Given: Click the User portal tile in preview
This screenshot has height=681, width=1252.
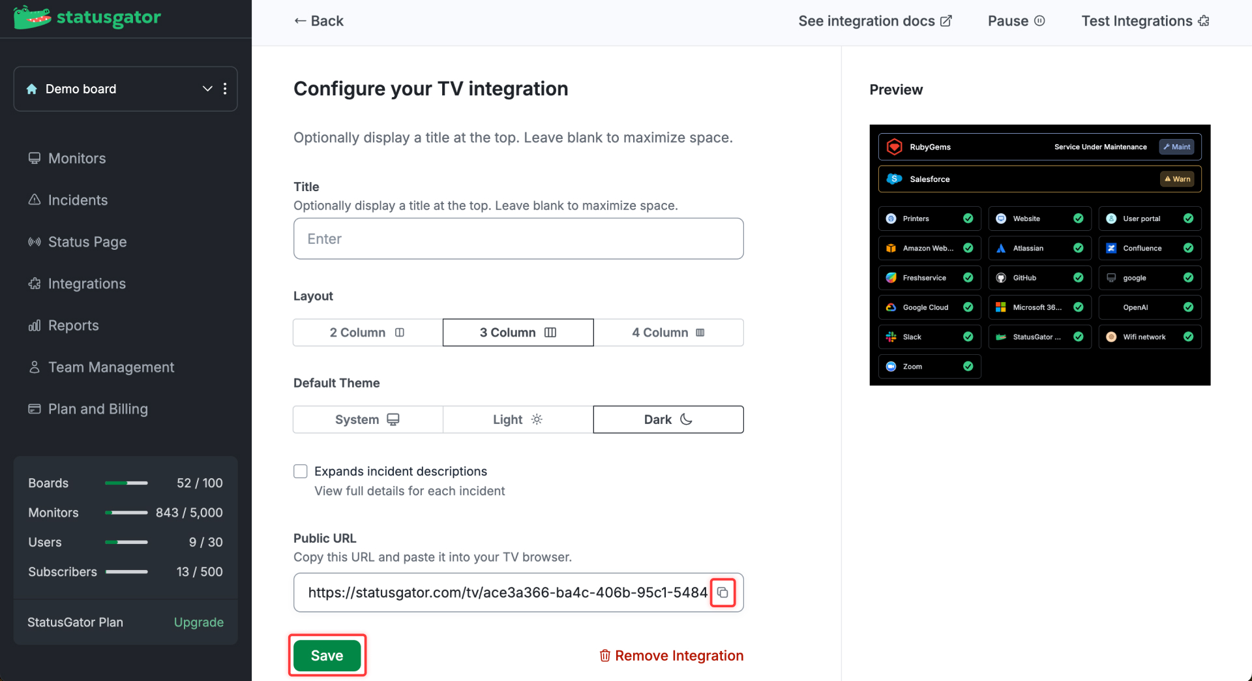Looking at the screenshot, I should tap(1150, 219).
